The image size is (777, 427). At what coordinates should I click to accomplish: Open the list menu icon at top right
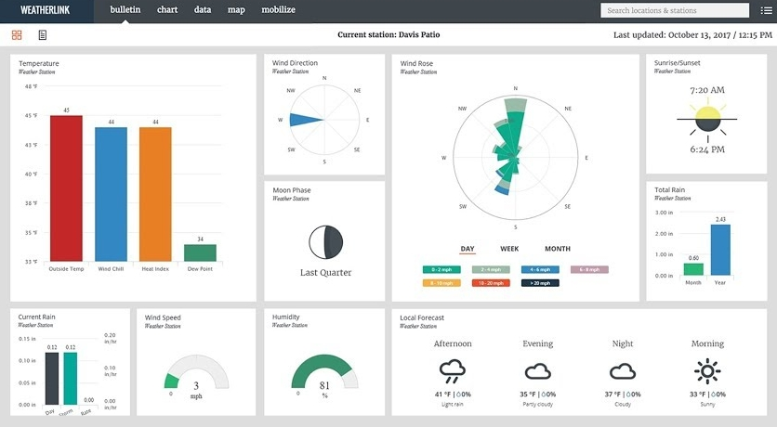click(766, 11)
